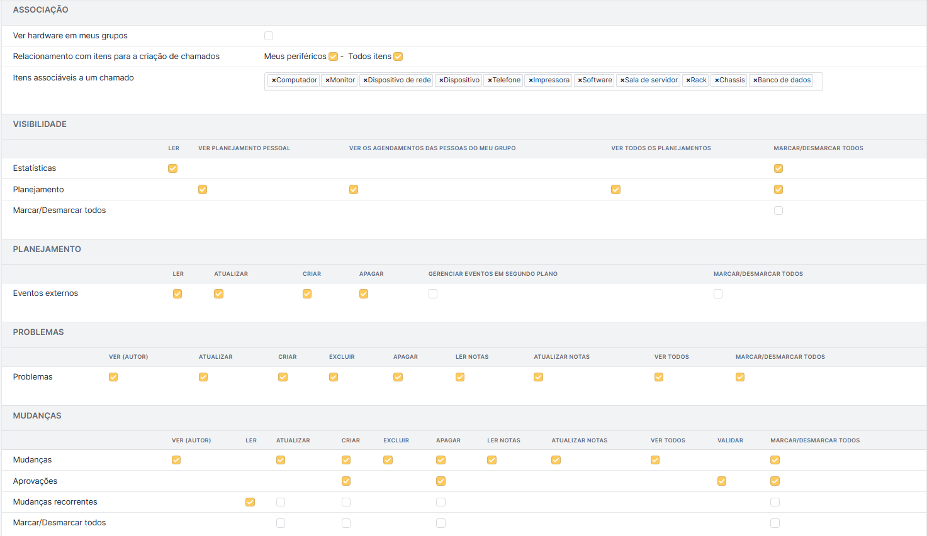Toggle 'Atualizar notas' for Problemas
The height and width of the screenshot is (536, 927).
[x=538, y=377]
